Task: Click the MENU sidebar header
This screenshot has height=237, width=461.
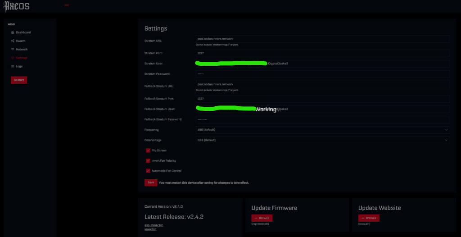Action: tap(11, 24)
